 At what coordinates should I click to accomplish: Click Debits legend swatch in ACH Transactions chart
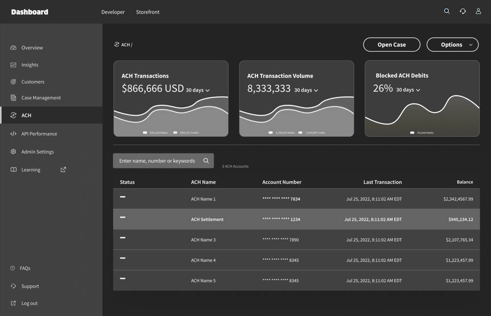(145, 133)
